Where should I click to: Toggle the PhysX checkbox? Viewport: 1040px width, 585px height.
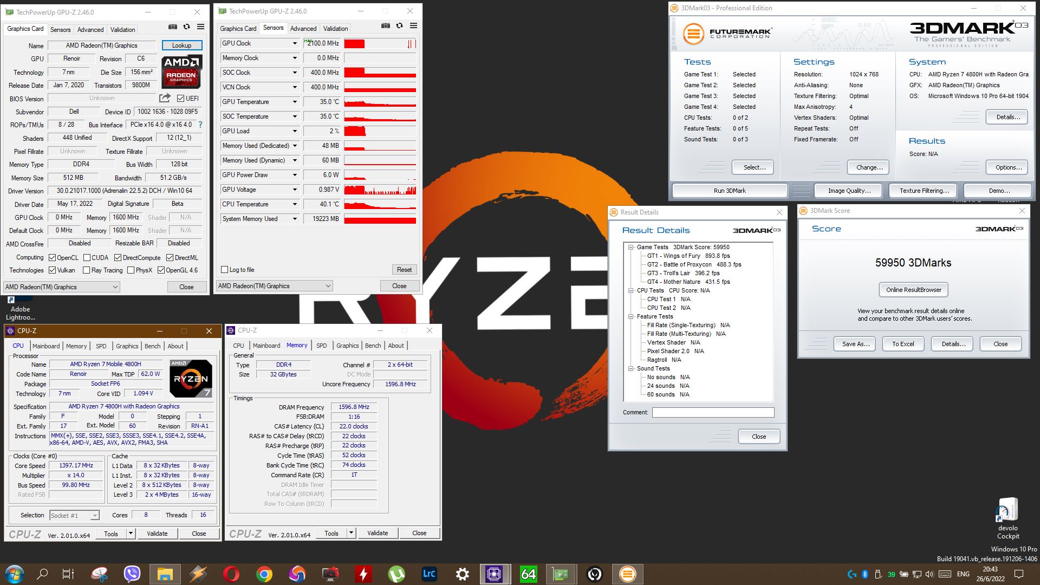pyautogui.click(x=131, y=270)
